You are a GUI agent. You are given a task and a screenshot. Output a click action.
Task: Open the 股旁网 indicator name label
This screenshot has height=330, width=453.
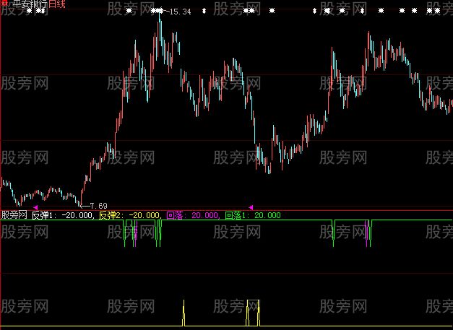tap(14, 215)
